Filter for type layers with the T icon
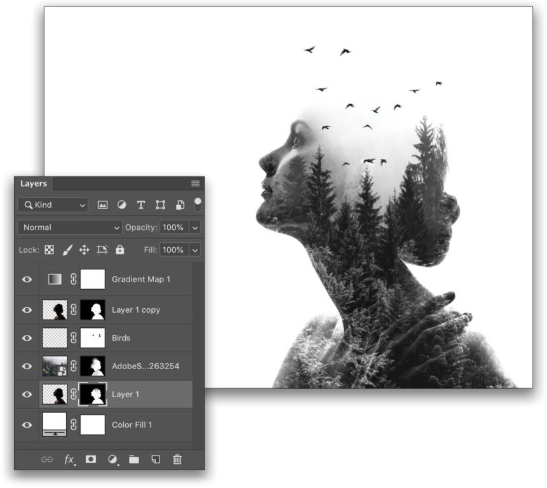 pos(140,205)
